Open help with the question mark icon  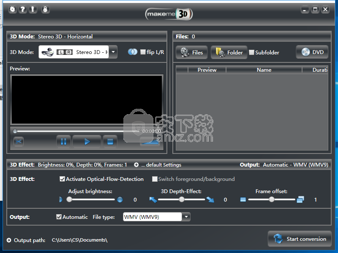pyautogui.click(x=23, y=9)
